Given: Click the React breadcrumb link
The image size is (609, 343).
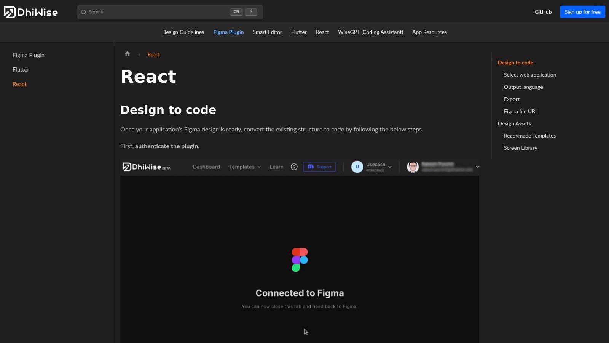Looking at the screenshot, I should 154,54.
